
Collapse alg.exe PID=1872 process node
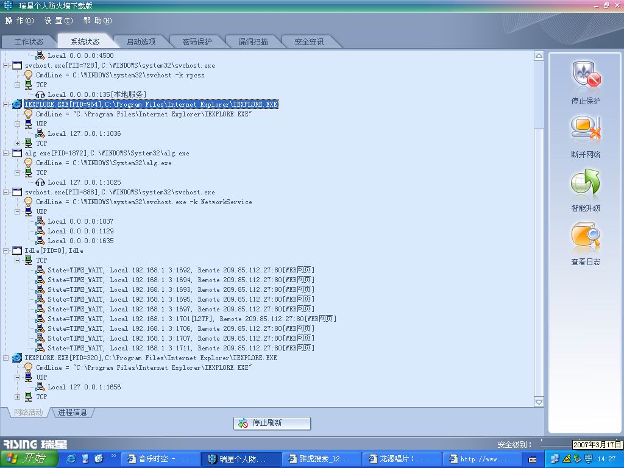point(6,153)
